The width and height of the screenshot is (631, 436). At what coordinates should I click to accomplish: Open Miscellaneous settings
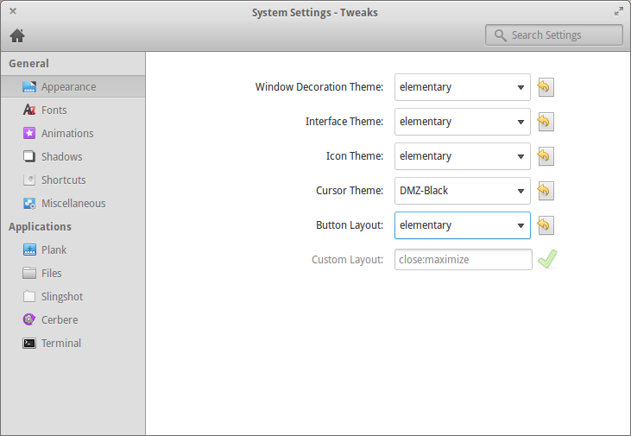73,203
